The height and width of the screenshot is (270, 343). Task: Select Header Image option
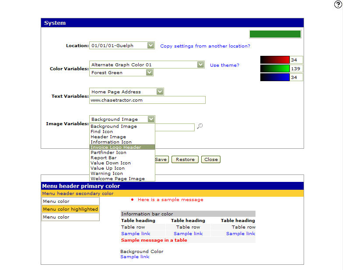pos(122,137)
